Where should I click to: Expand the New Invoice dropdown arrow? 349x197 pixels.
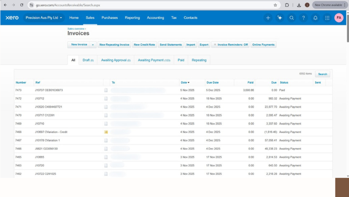point(93,45)
